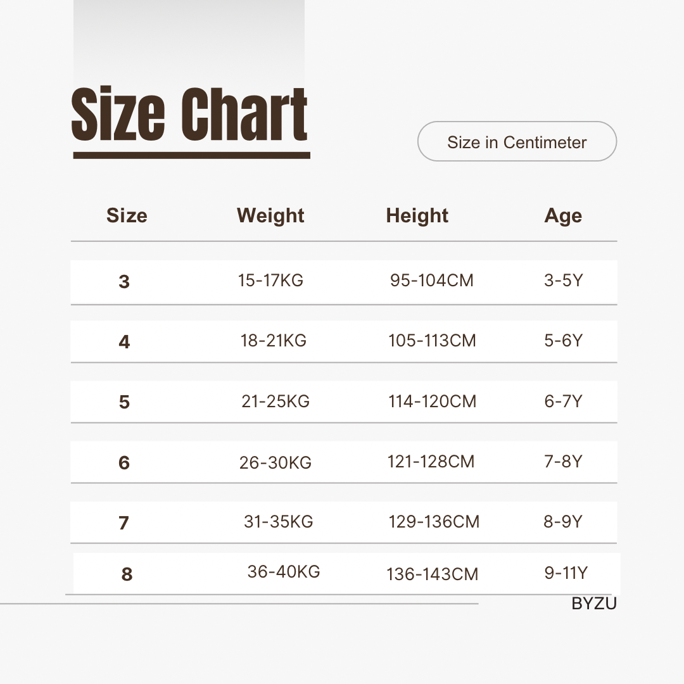Click the 95-104CM height cell
The width and height of the screenshot is (684, 684).
coord(432,280)
